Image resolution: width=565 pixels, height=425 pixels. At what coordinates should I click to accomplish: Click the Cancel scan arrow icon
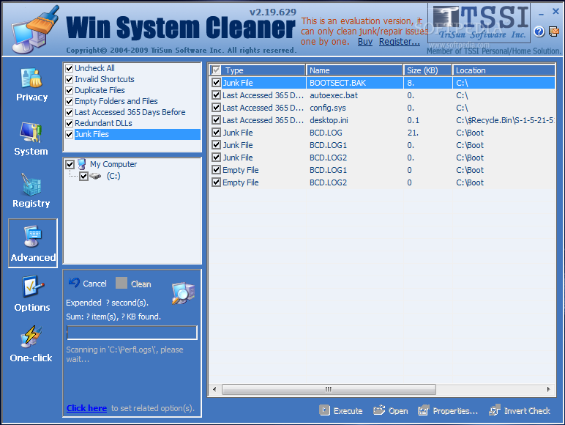click(x=74, y=283)
